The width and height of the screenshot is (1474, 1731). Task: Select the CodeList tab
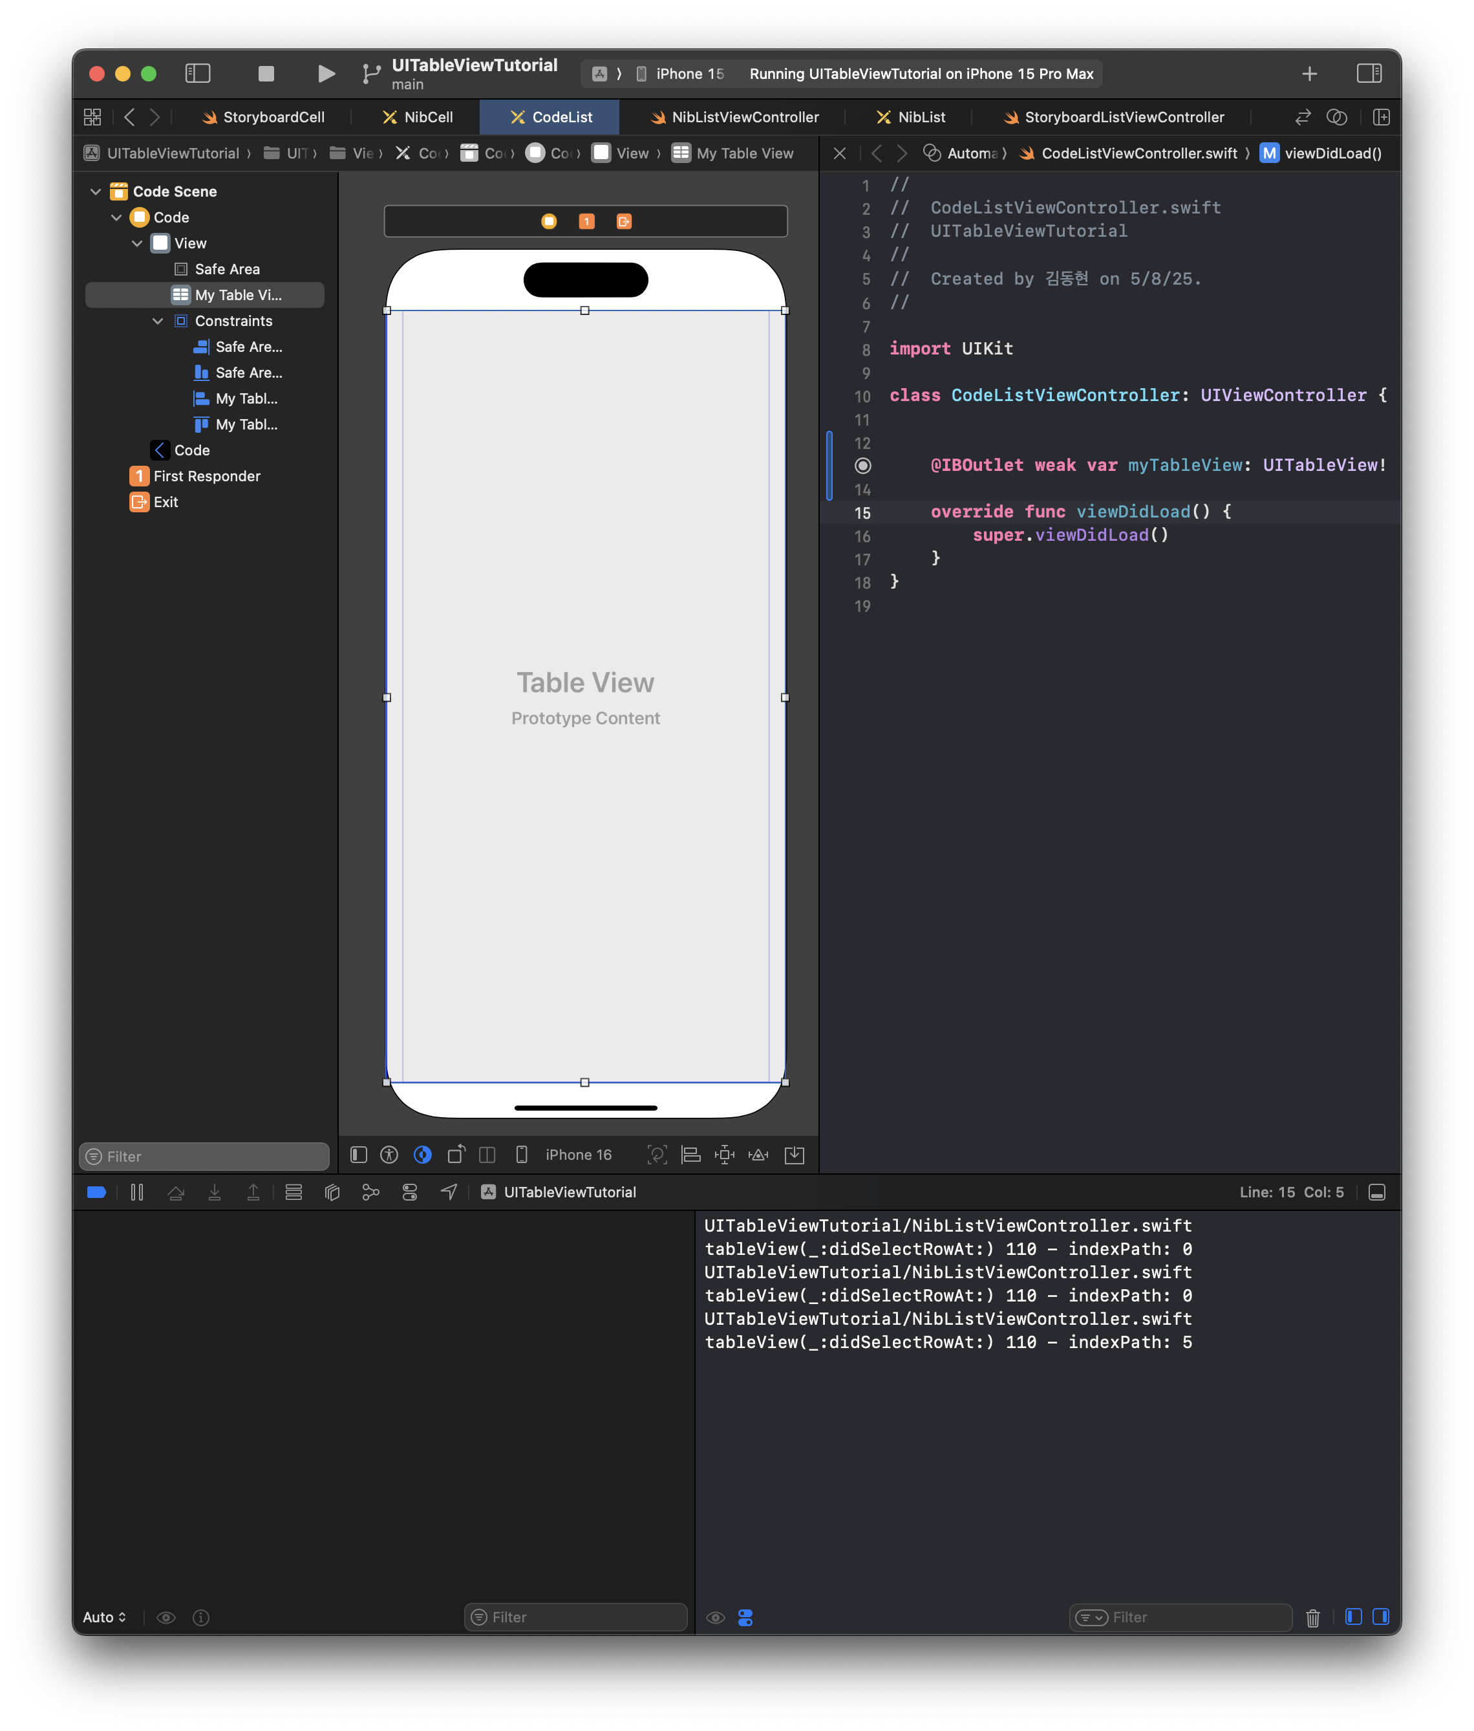point(550,117)
